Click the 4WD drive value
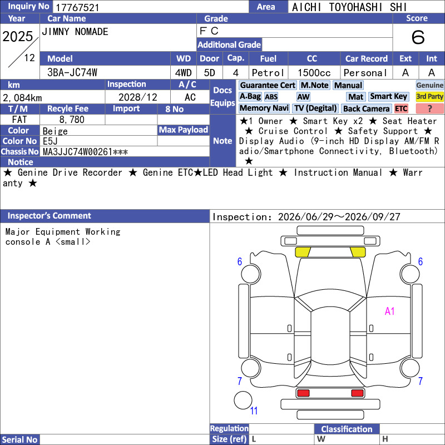This screenshot has height=445, width=445. 184,73
